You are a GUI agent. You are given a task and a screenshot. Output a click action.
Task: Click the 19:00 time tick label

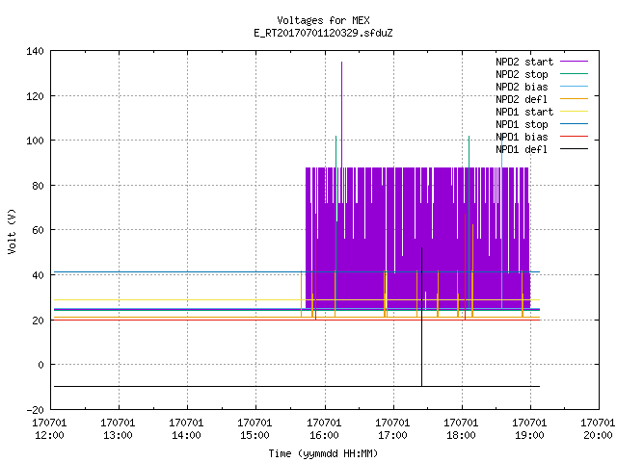click(529, 435)
